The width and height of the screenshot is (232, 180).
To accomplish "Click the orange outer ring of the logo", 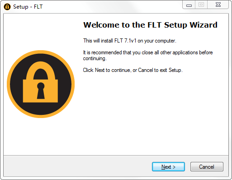I will 41,52.
